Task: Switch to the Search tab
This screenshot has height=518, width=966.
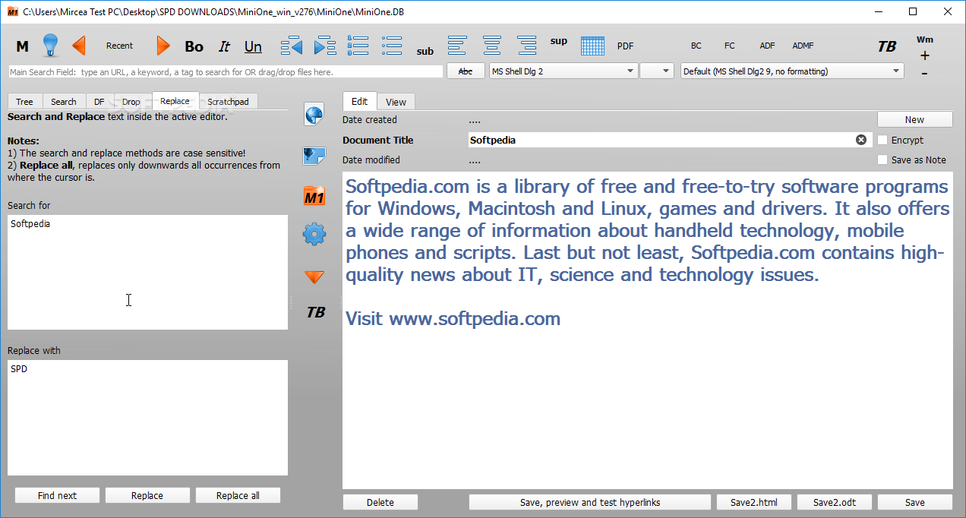Action: tap(64, 102)
